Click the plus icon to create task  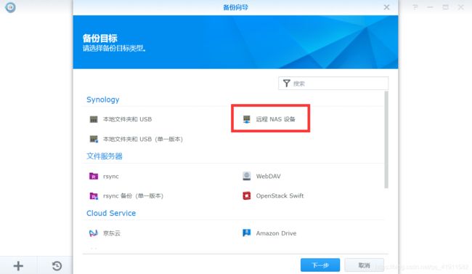[x=18, y=265]
